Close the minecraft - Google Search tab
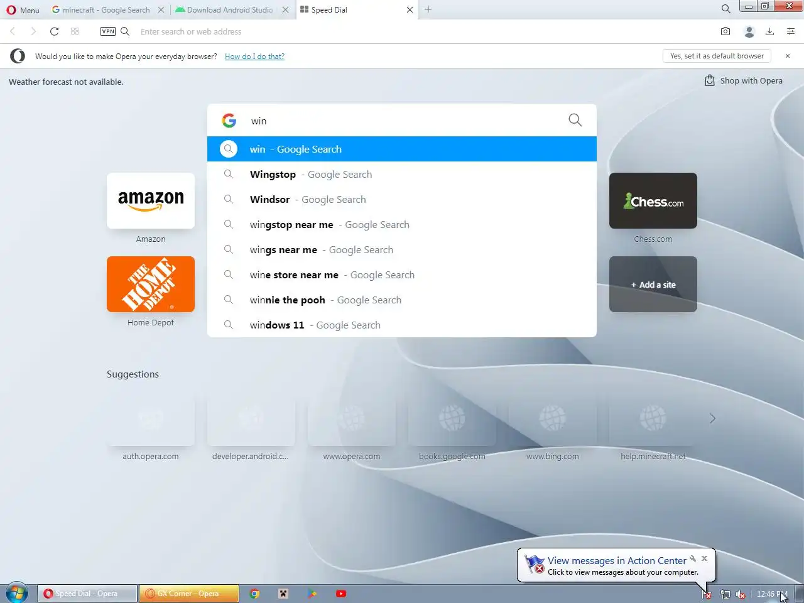Viewport: 804px width, 603px height. pos(161,10)
